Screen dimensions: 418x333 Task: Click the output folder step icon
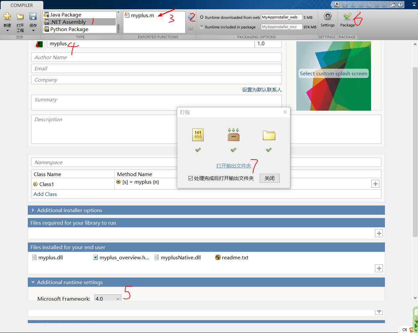pos(269,135)
